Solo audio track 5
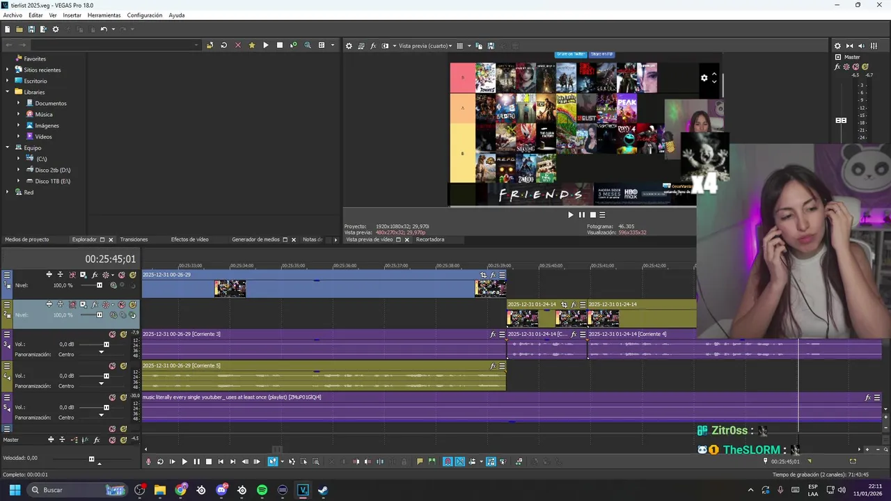Screen dimensions: 891x501 123,397
